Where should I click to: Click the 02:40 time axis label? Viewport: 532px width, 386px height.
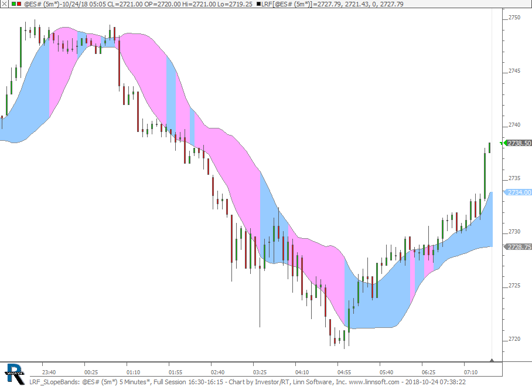tap(217, 372)
